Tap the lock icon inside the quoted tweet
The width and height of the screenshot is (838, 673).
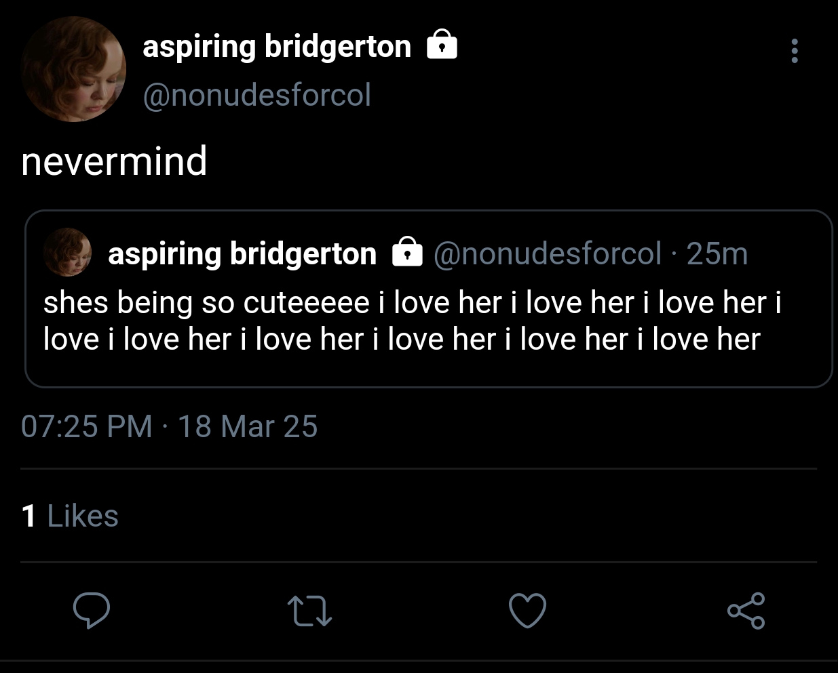(x=407, y=252)
